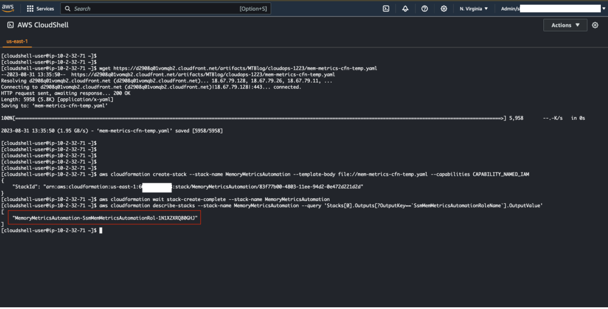
Task: Open the help question mark menu
Action: coord(425,8)
